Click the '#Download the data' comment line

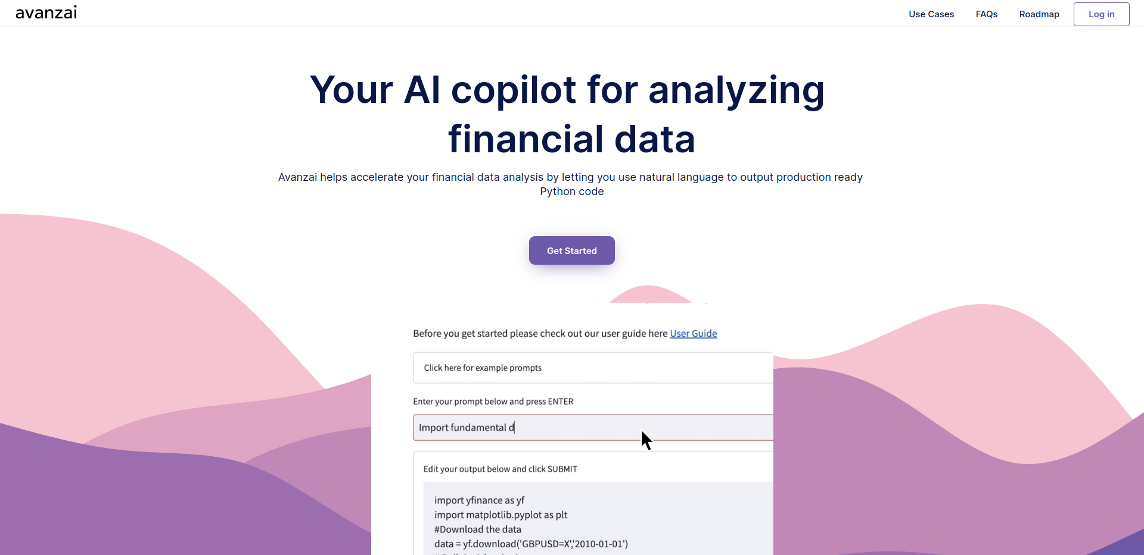(x=478, y=529)
